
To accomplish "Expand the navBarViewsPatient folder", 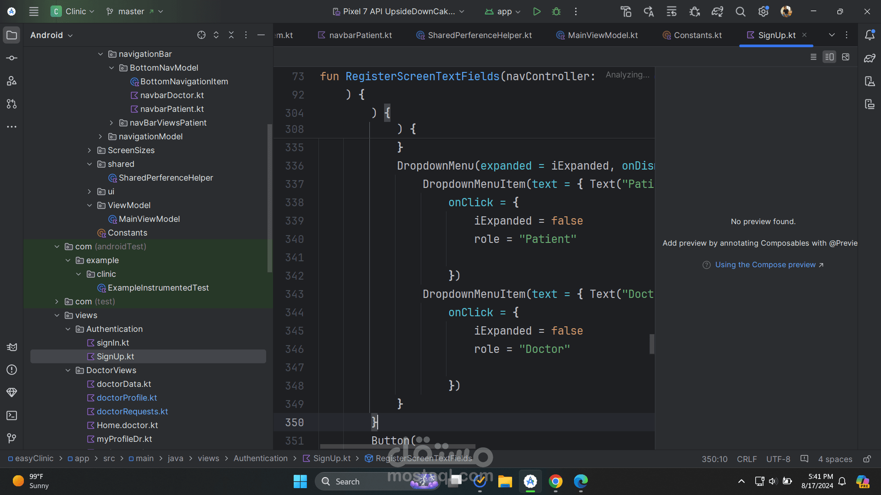I will coord(112,123).
